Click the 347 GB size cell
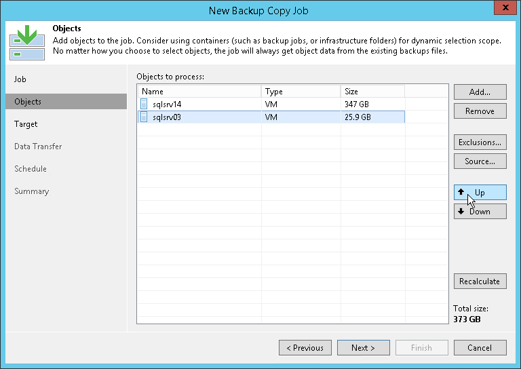The image size is (521, 369). pyautogui.click(x=357, y=104)
